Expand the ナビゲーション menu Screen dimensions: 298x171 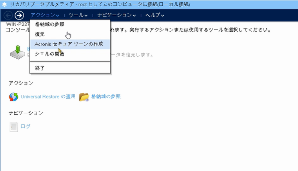(x=116, y=15)
